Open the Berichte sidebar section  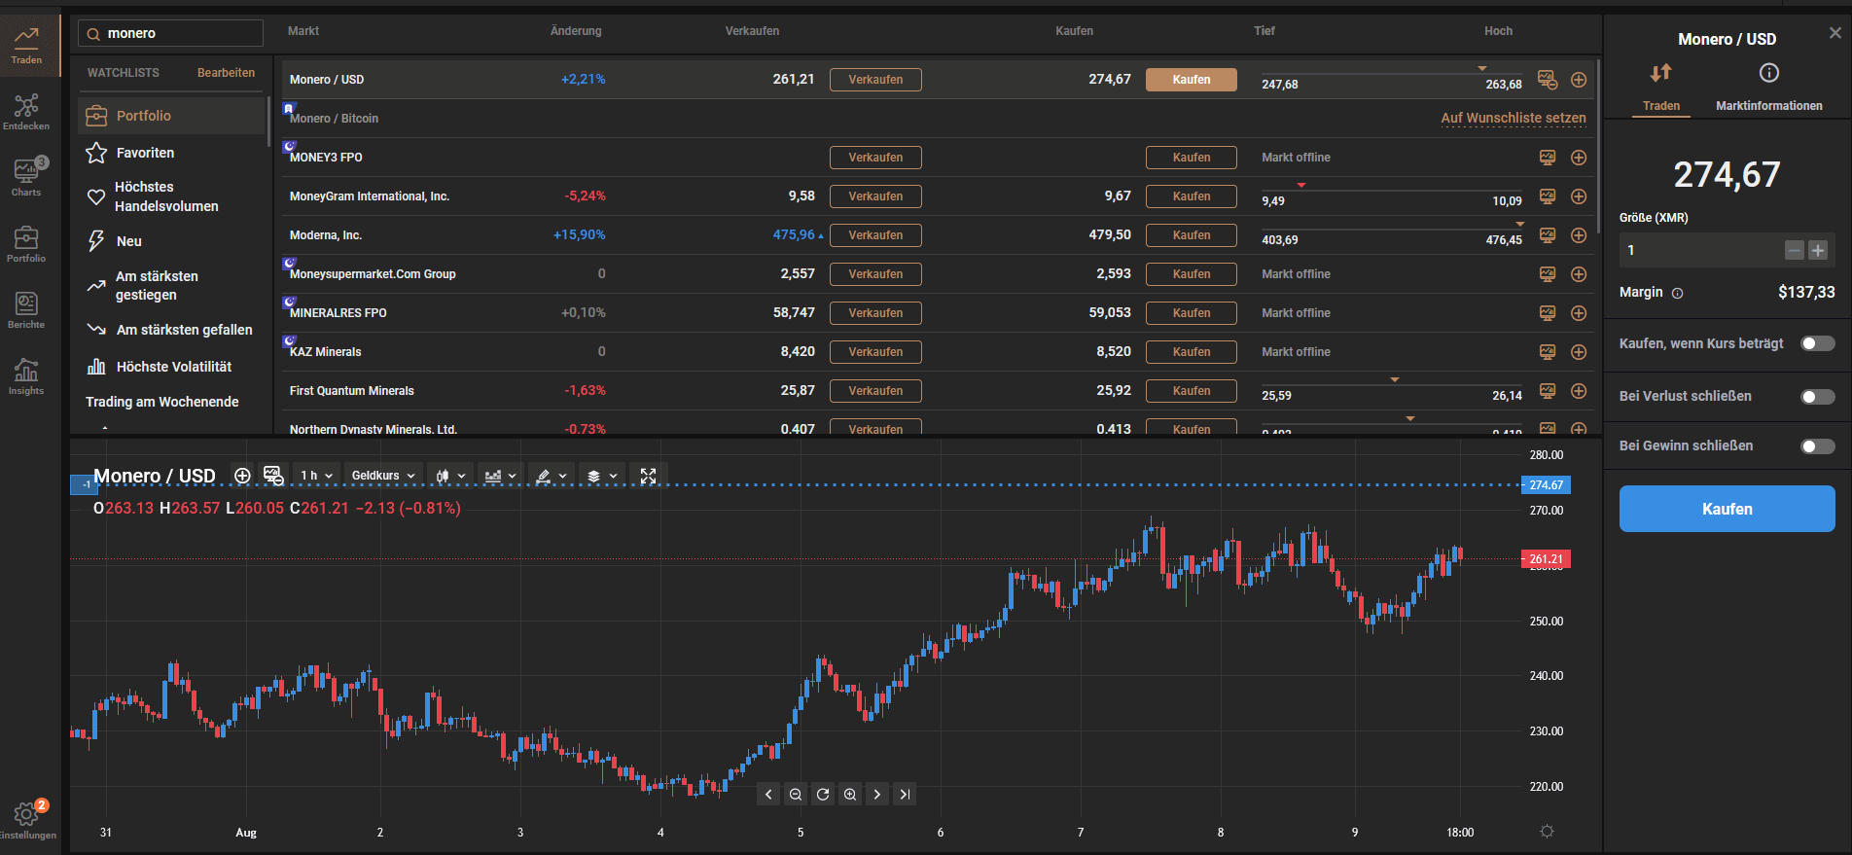coord(26,309)
